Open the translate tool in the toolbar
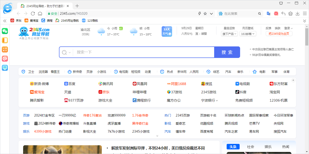Image resolution: width=309 pixels, height=154 pixels. point(269,14)
